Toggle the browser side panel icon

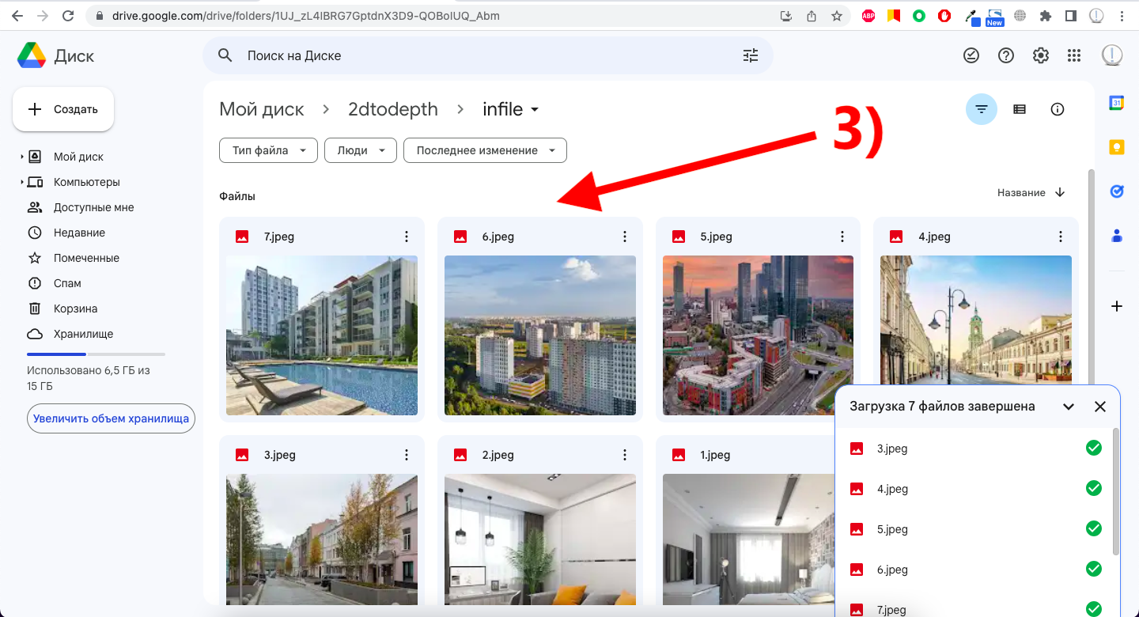(1071, 16)
